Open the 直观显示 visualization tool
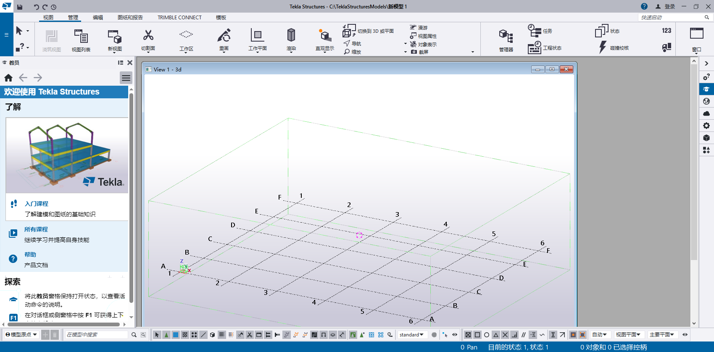This screenshot has height=352, width=714. [324, 40]
